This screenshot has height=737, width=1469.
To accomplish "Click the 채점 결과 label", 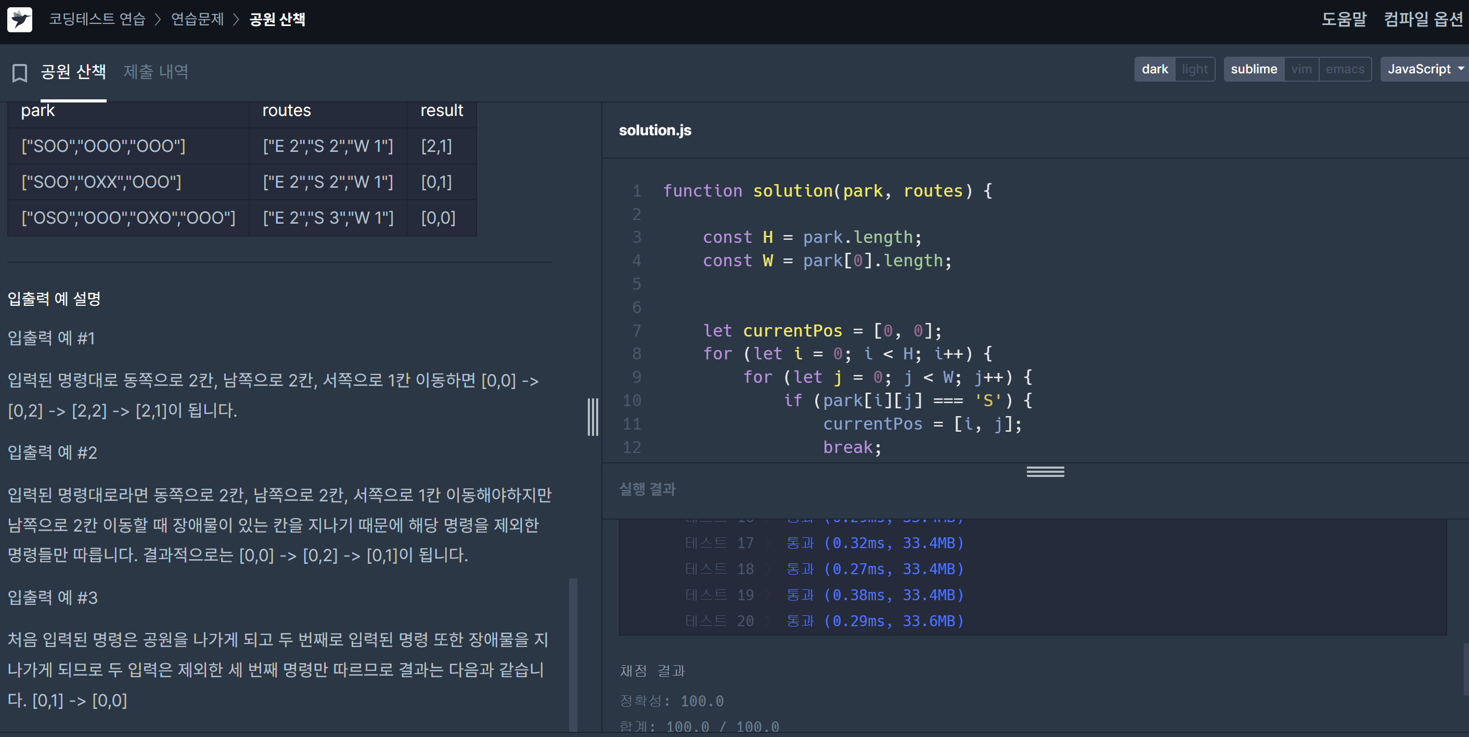I will 652,671.
